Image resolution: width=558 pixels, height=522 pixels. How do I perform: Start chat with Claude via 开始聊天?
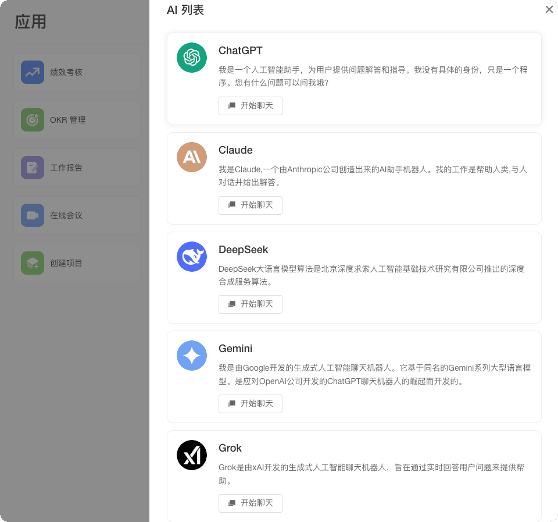click(251, 205)
